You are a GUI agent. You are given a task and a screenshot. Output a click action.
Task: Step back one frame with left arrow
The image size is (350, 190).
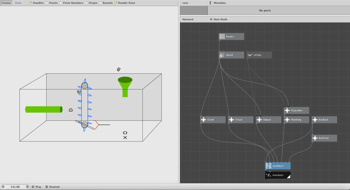[x=3, y=187]
